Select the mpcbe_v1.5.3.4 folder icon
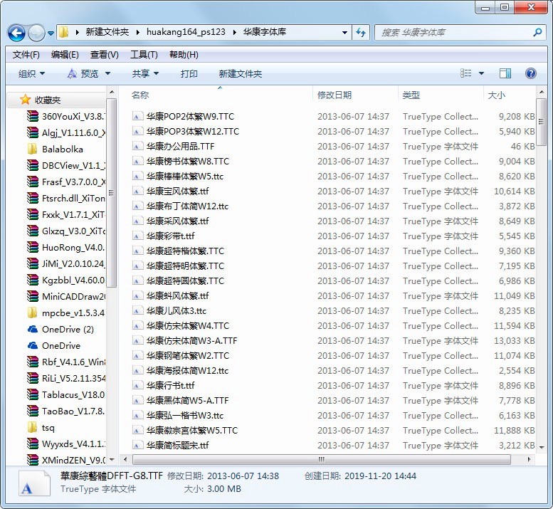 coord(33,313)
